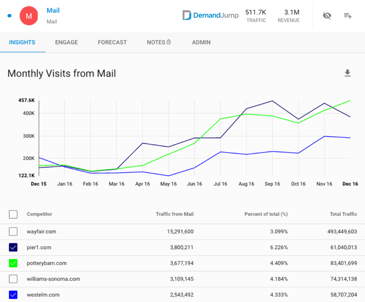This screenshot has height=302, width=365.
Task: Uncheck the pier1.com checkbox
Action: click(x=13, y=248)
